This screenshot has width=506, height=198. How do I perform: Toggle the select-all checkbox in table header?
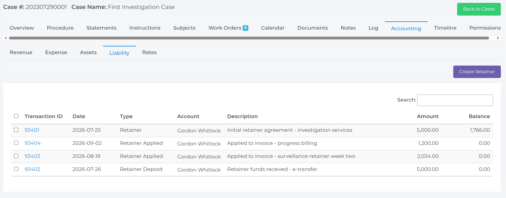(x=16, y=116)
